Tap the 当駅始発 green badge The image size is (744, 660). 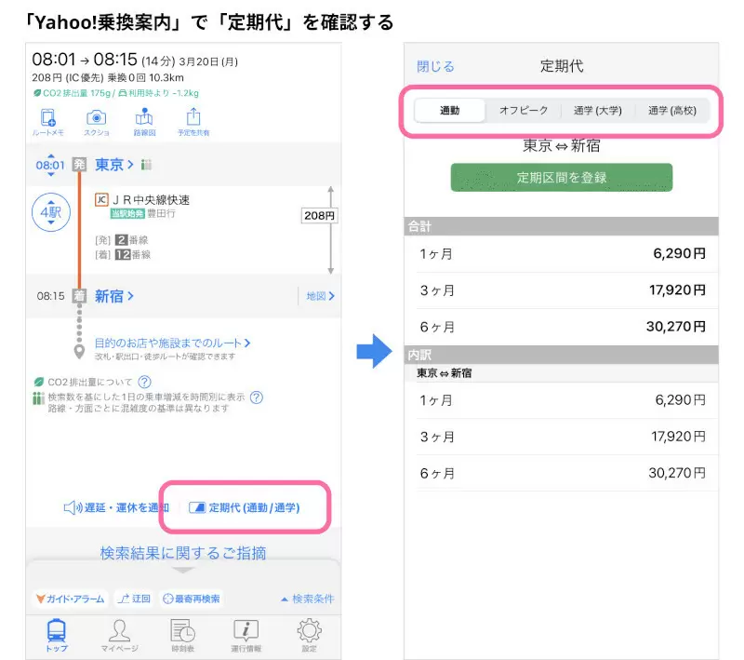click(127, 214)
